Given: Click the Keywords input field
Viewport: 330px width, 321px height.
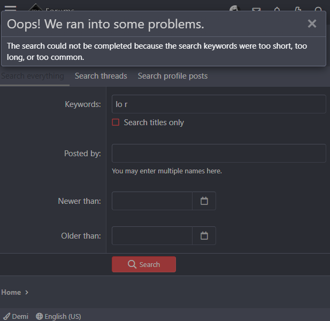Looking at the screenshot, I should click(219, 104).
